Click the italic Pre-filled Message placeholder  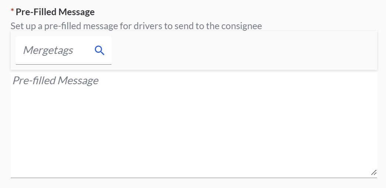[x=55, y=81]
